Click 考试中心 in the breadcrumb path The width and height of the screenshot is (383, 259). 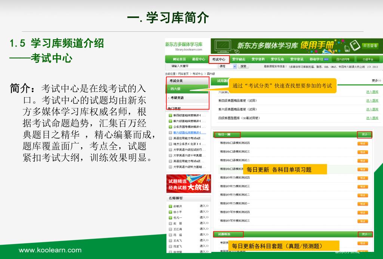(197, 74)
